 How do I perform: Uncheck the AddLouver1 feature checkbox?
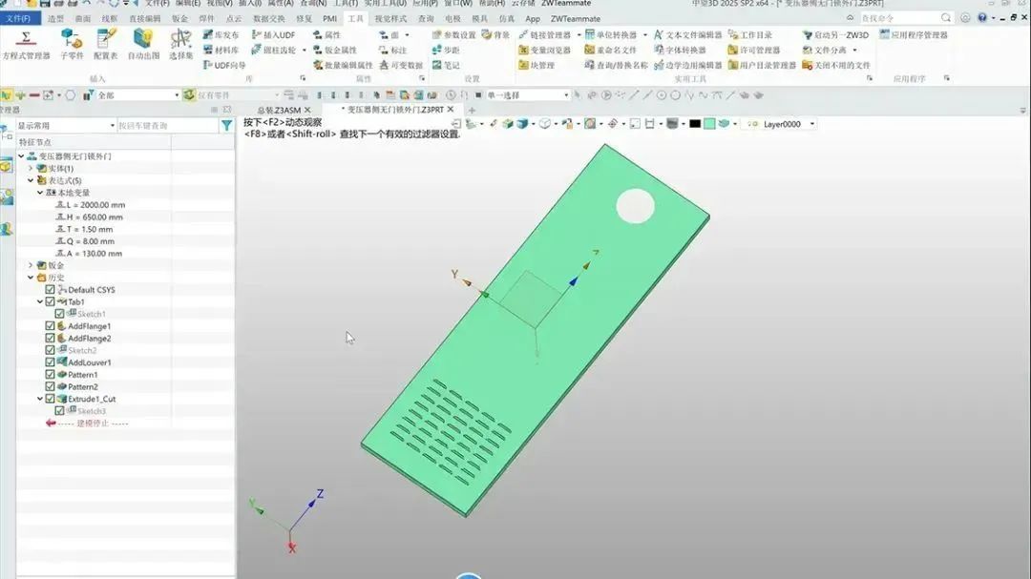click(51, 362)
